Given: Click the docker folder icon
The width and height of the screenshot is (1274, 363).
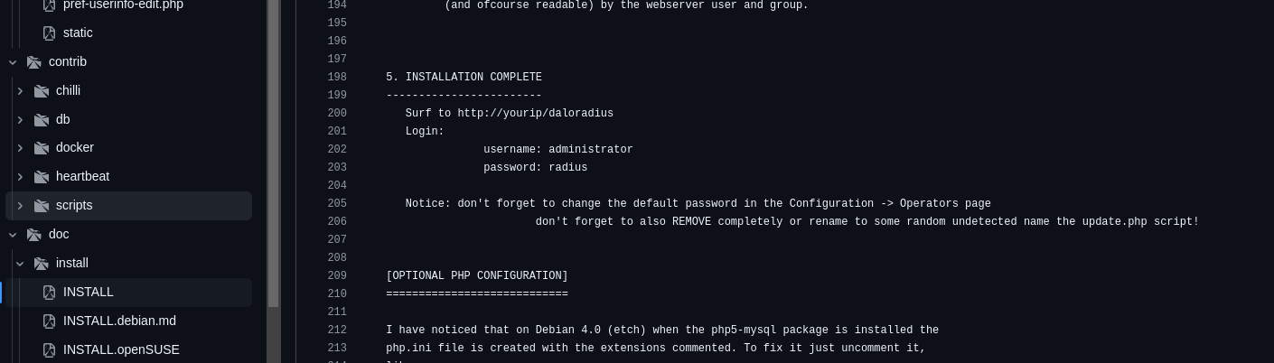Looking at the screenshot, I should [41, 147].
